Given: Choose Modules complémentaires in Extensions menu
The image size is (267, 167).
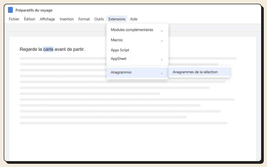Looking at the screenshot, I should (x=138, y=30).
